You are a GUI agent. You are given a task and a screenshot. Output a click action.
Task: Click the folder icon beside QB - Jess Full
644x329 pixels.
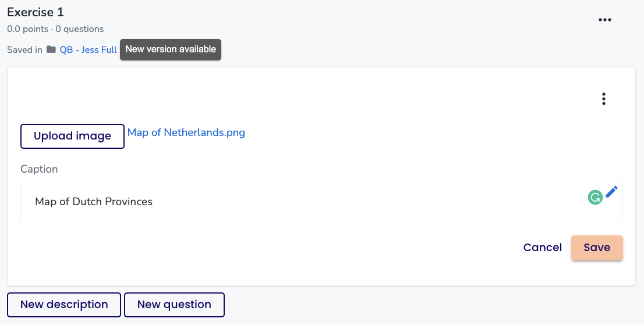coord(51,49)
